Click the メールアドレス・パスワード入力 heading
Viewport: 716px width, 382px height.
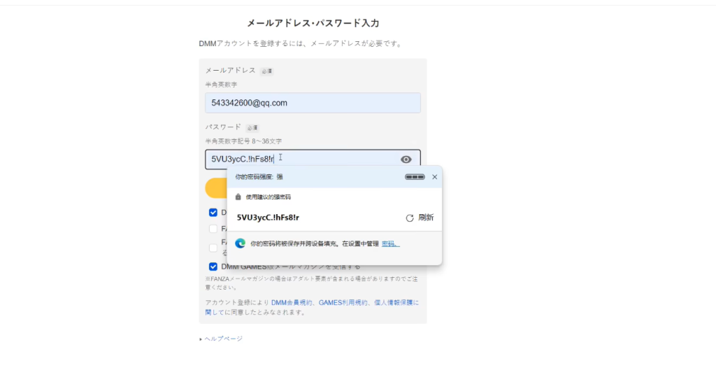point(313,23)
